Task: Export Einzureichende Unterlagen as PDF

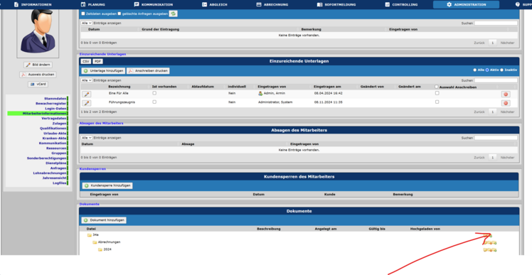Action: (97, 61)
